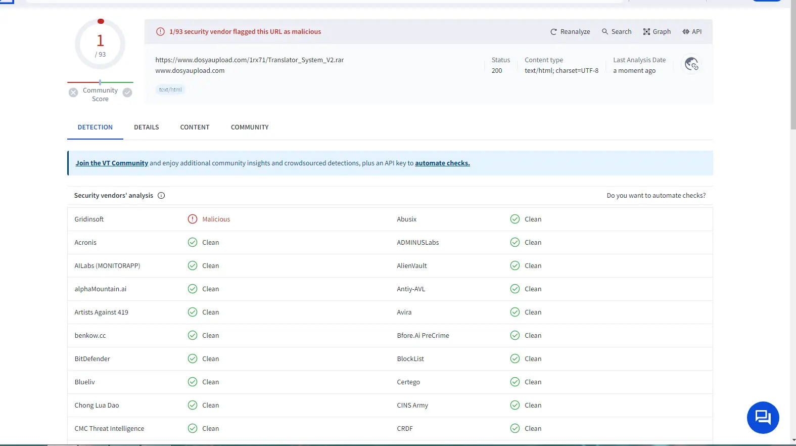Click the Clean check icon for Bfore.Ai PreCrime
Image resolution: width=796 pixels, height=446 pixels.
(x=515, y=335)
